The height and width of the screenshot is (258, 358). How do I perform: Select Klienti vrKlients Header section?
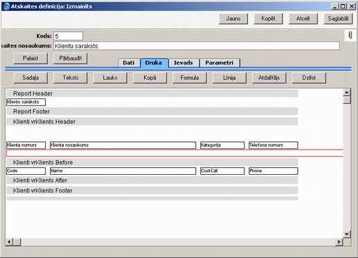(x=152, y=121)
